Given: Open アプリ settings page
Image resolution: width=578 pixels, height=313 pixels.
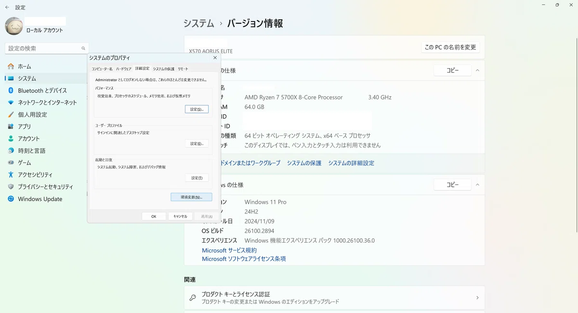Looking at the screenshot, I should pos(46,127).
